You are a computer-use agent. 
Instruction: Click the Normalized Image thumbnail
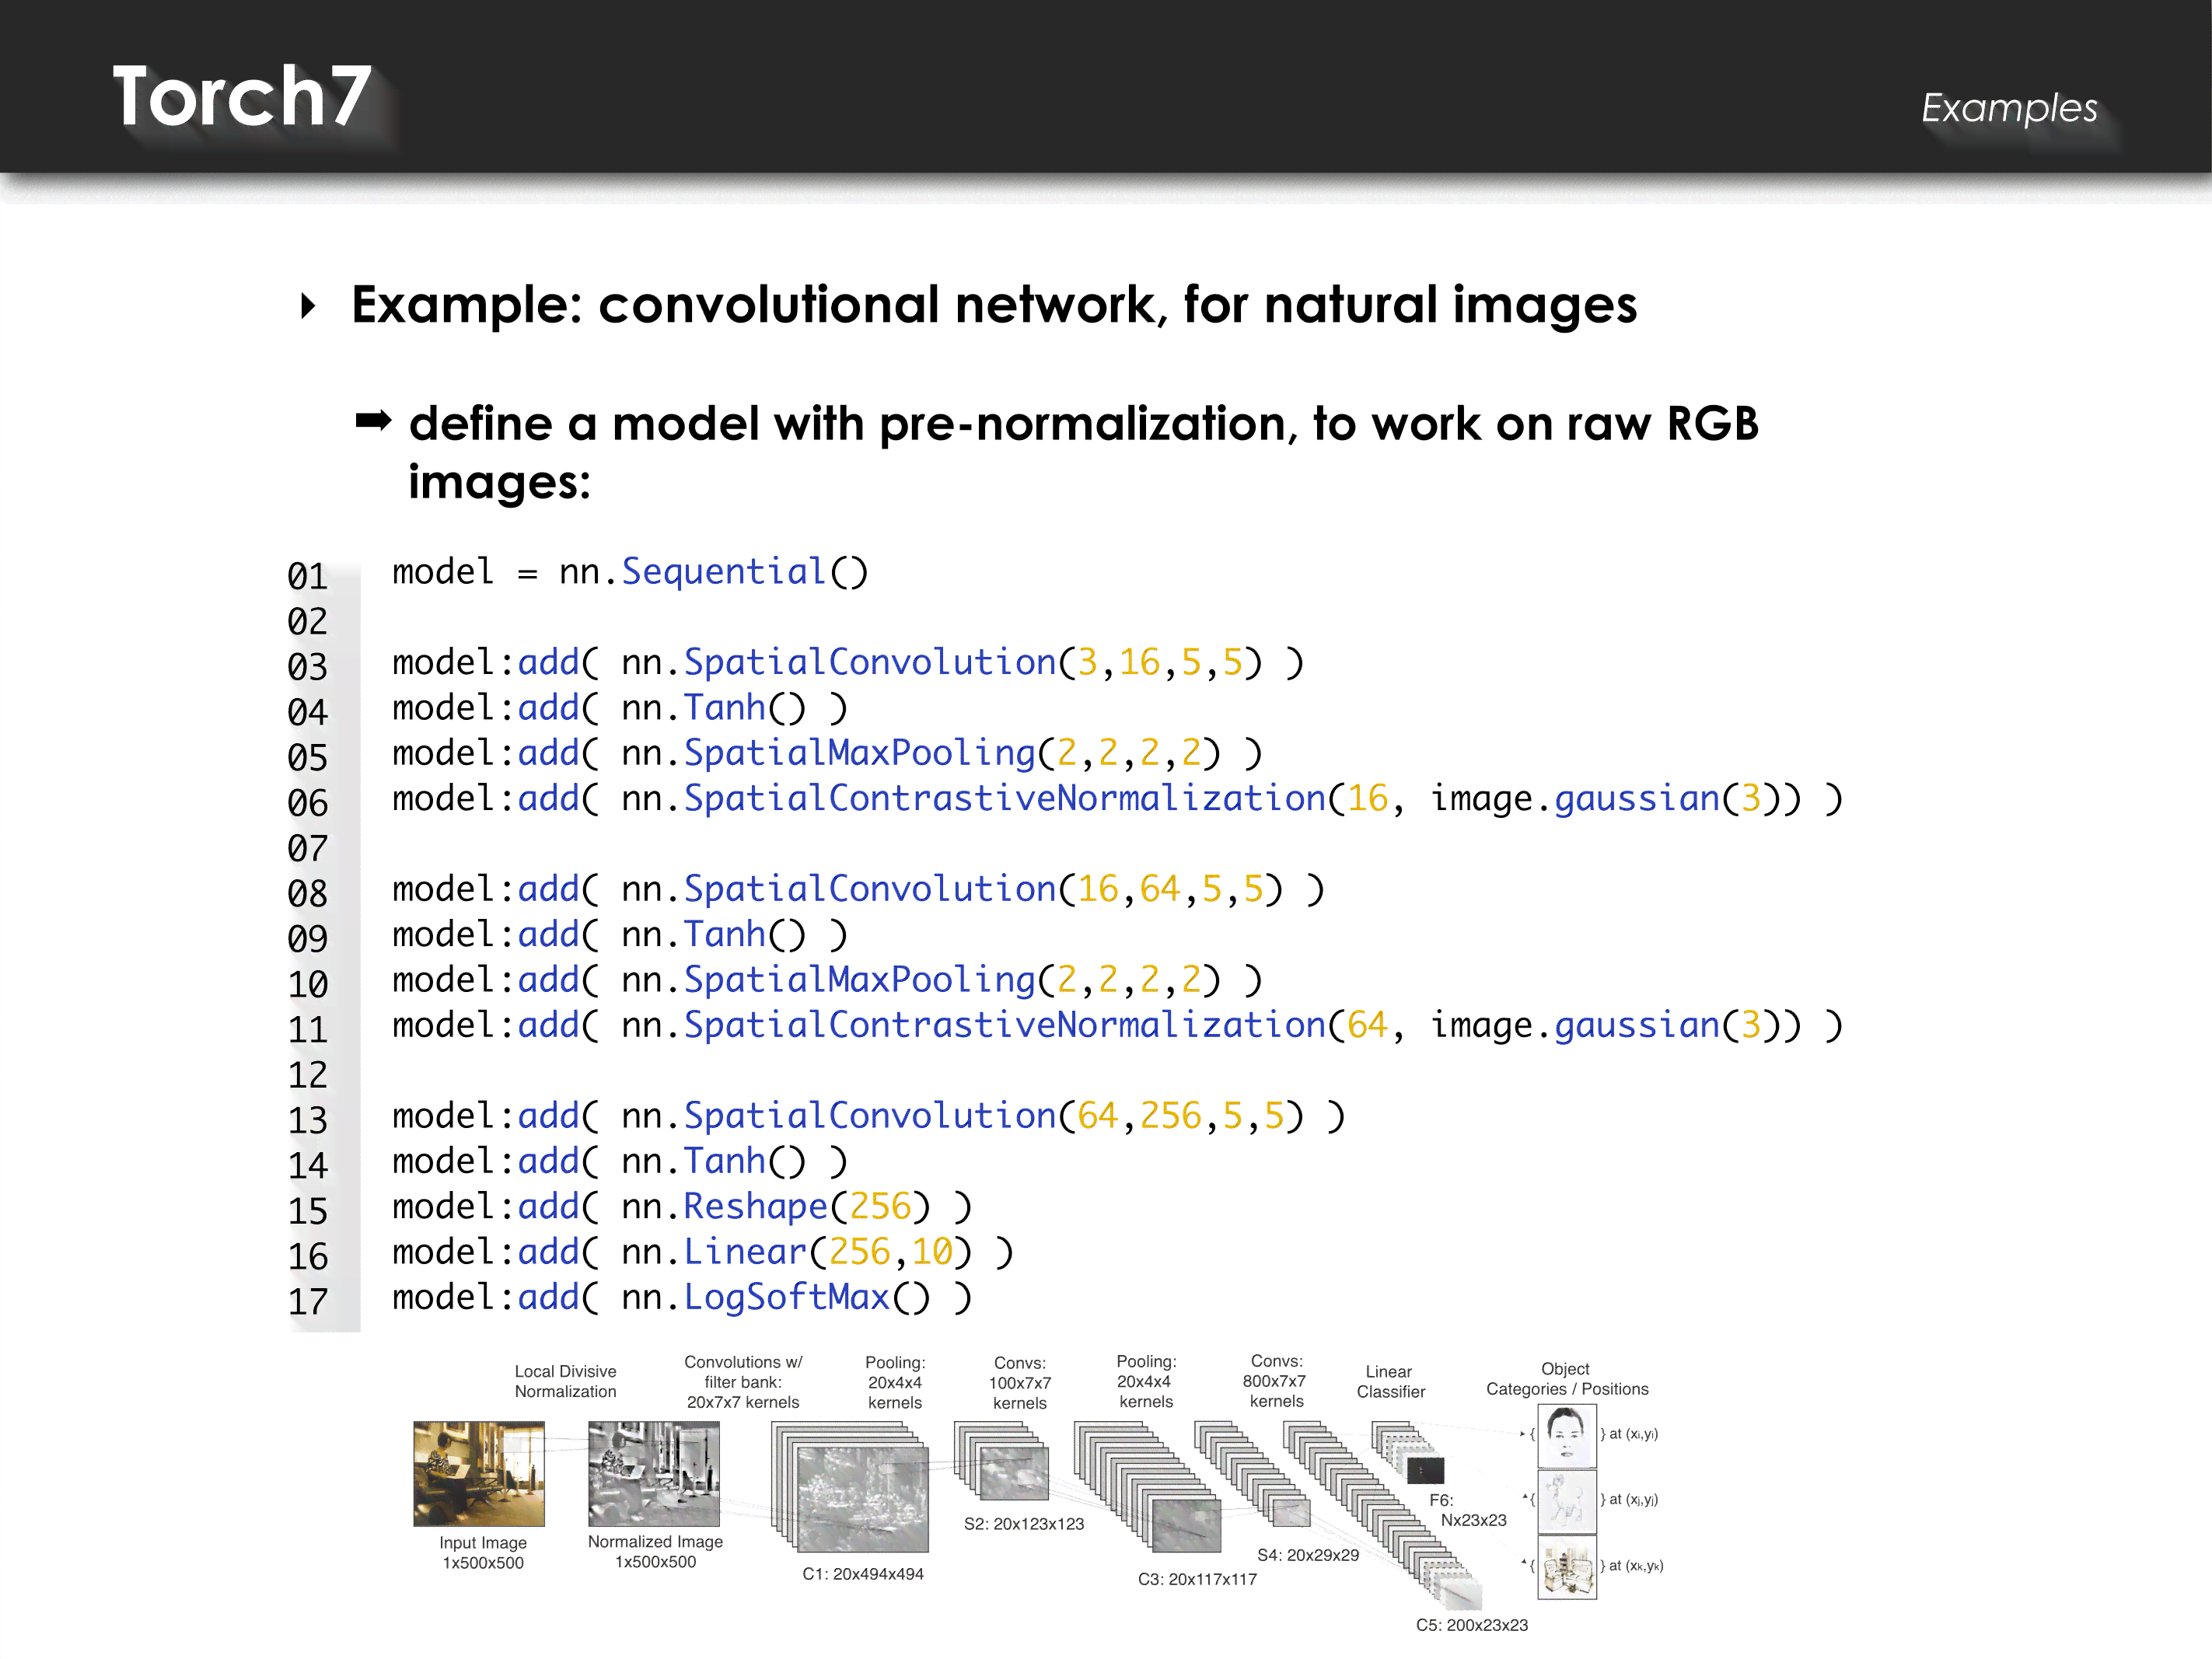[x=654, y=1474]
